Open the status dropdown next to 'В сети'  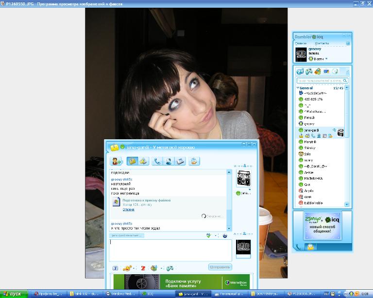click(326, 59)
